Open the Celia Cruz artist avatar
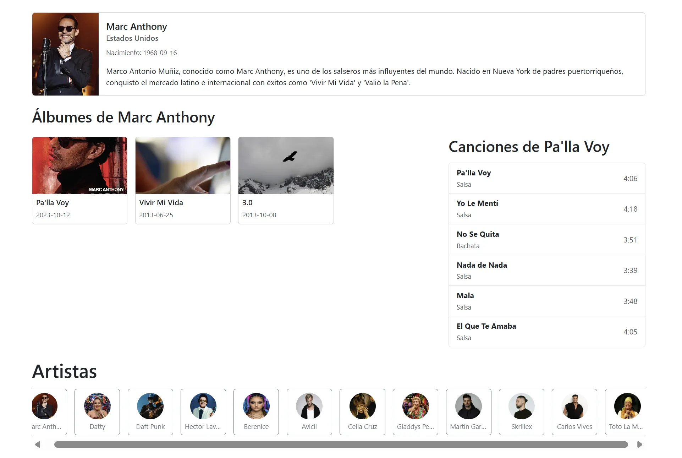The height and width of the screenshot is (458, 682). pyautogui.click(x=362, y=406)
